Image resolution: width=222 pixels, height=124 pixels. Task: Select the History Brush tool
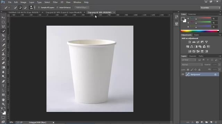click(x=3, y=58)
